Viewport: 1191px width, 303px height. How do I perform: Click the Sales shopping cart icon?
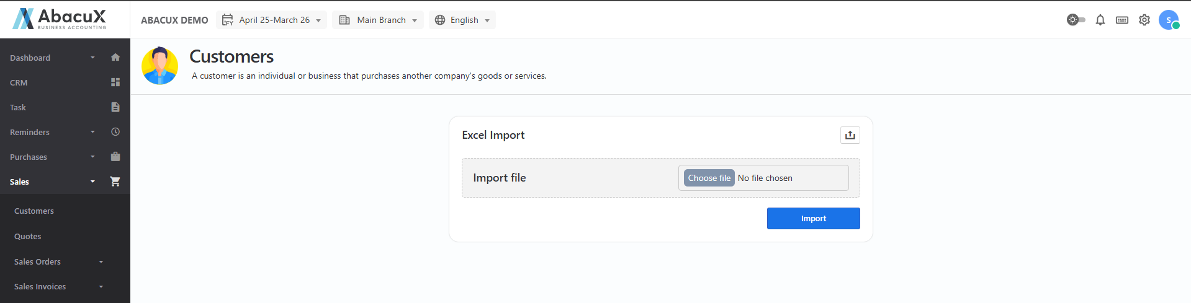115,182
